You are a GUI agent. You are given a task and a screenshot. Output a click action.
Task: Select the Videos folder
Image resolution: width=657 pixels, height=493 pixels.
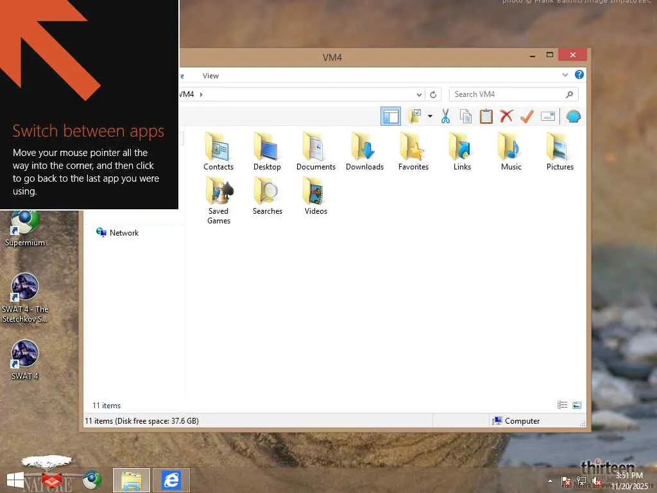pyautogui.click(x=316, y=196)
